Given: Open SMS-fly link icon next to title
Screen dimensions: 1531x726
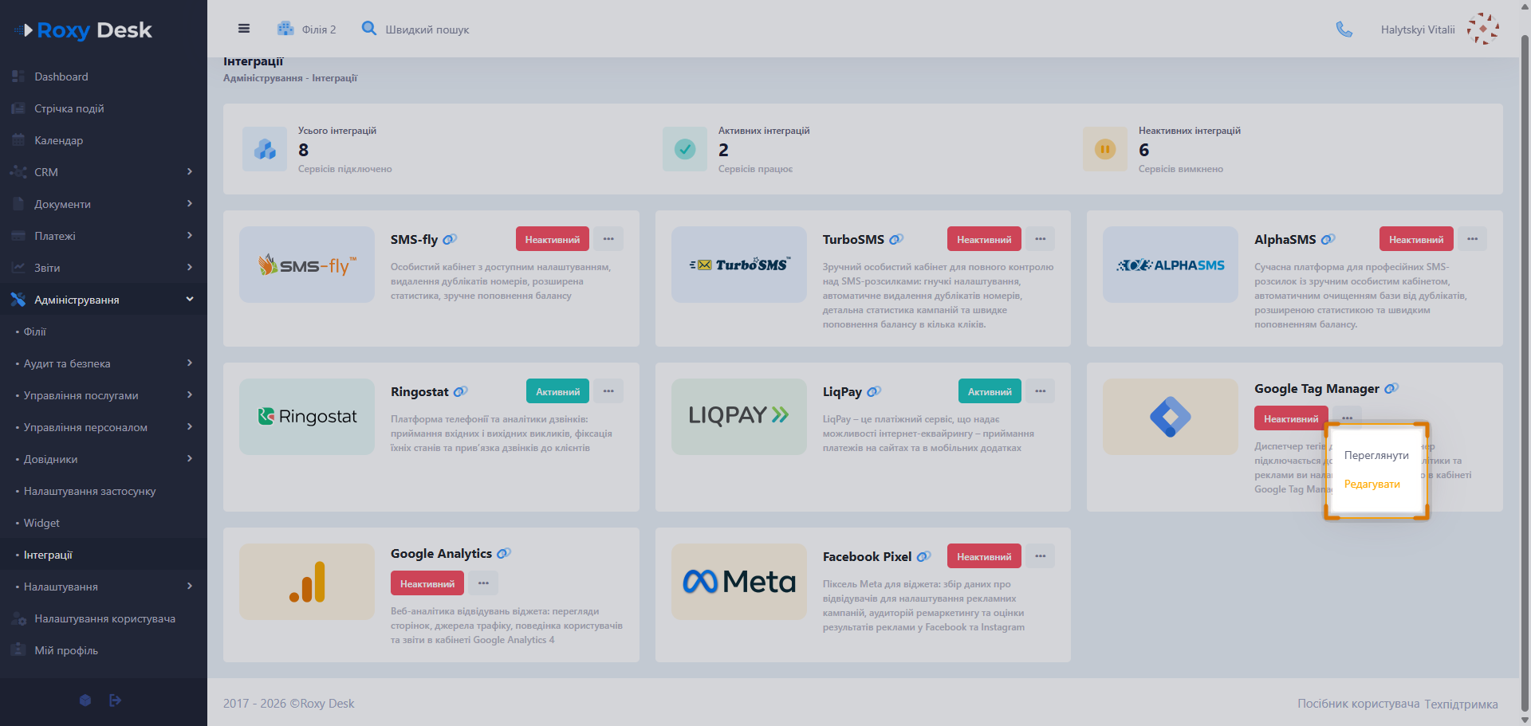Looking at the screenshot, I should click(x=450, y=239).
